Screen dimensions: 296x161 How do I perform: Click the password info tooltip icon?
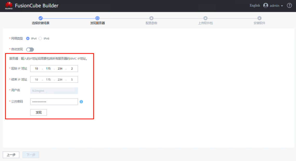point(81,102)
